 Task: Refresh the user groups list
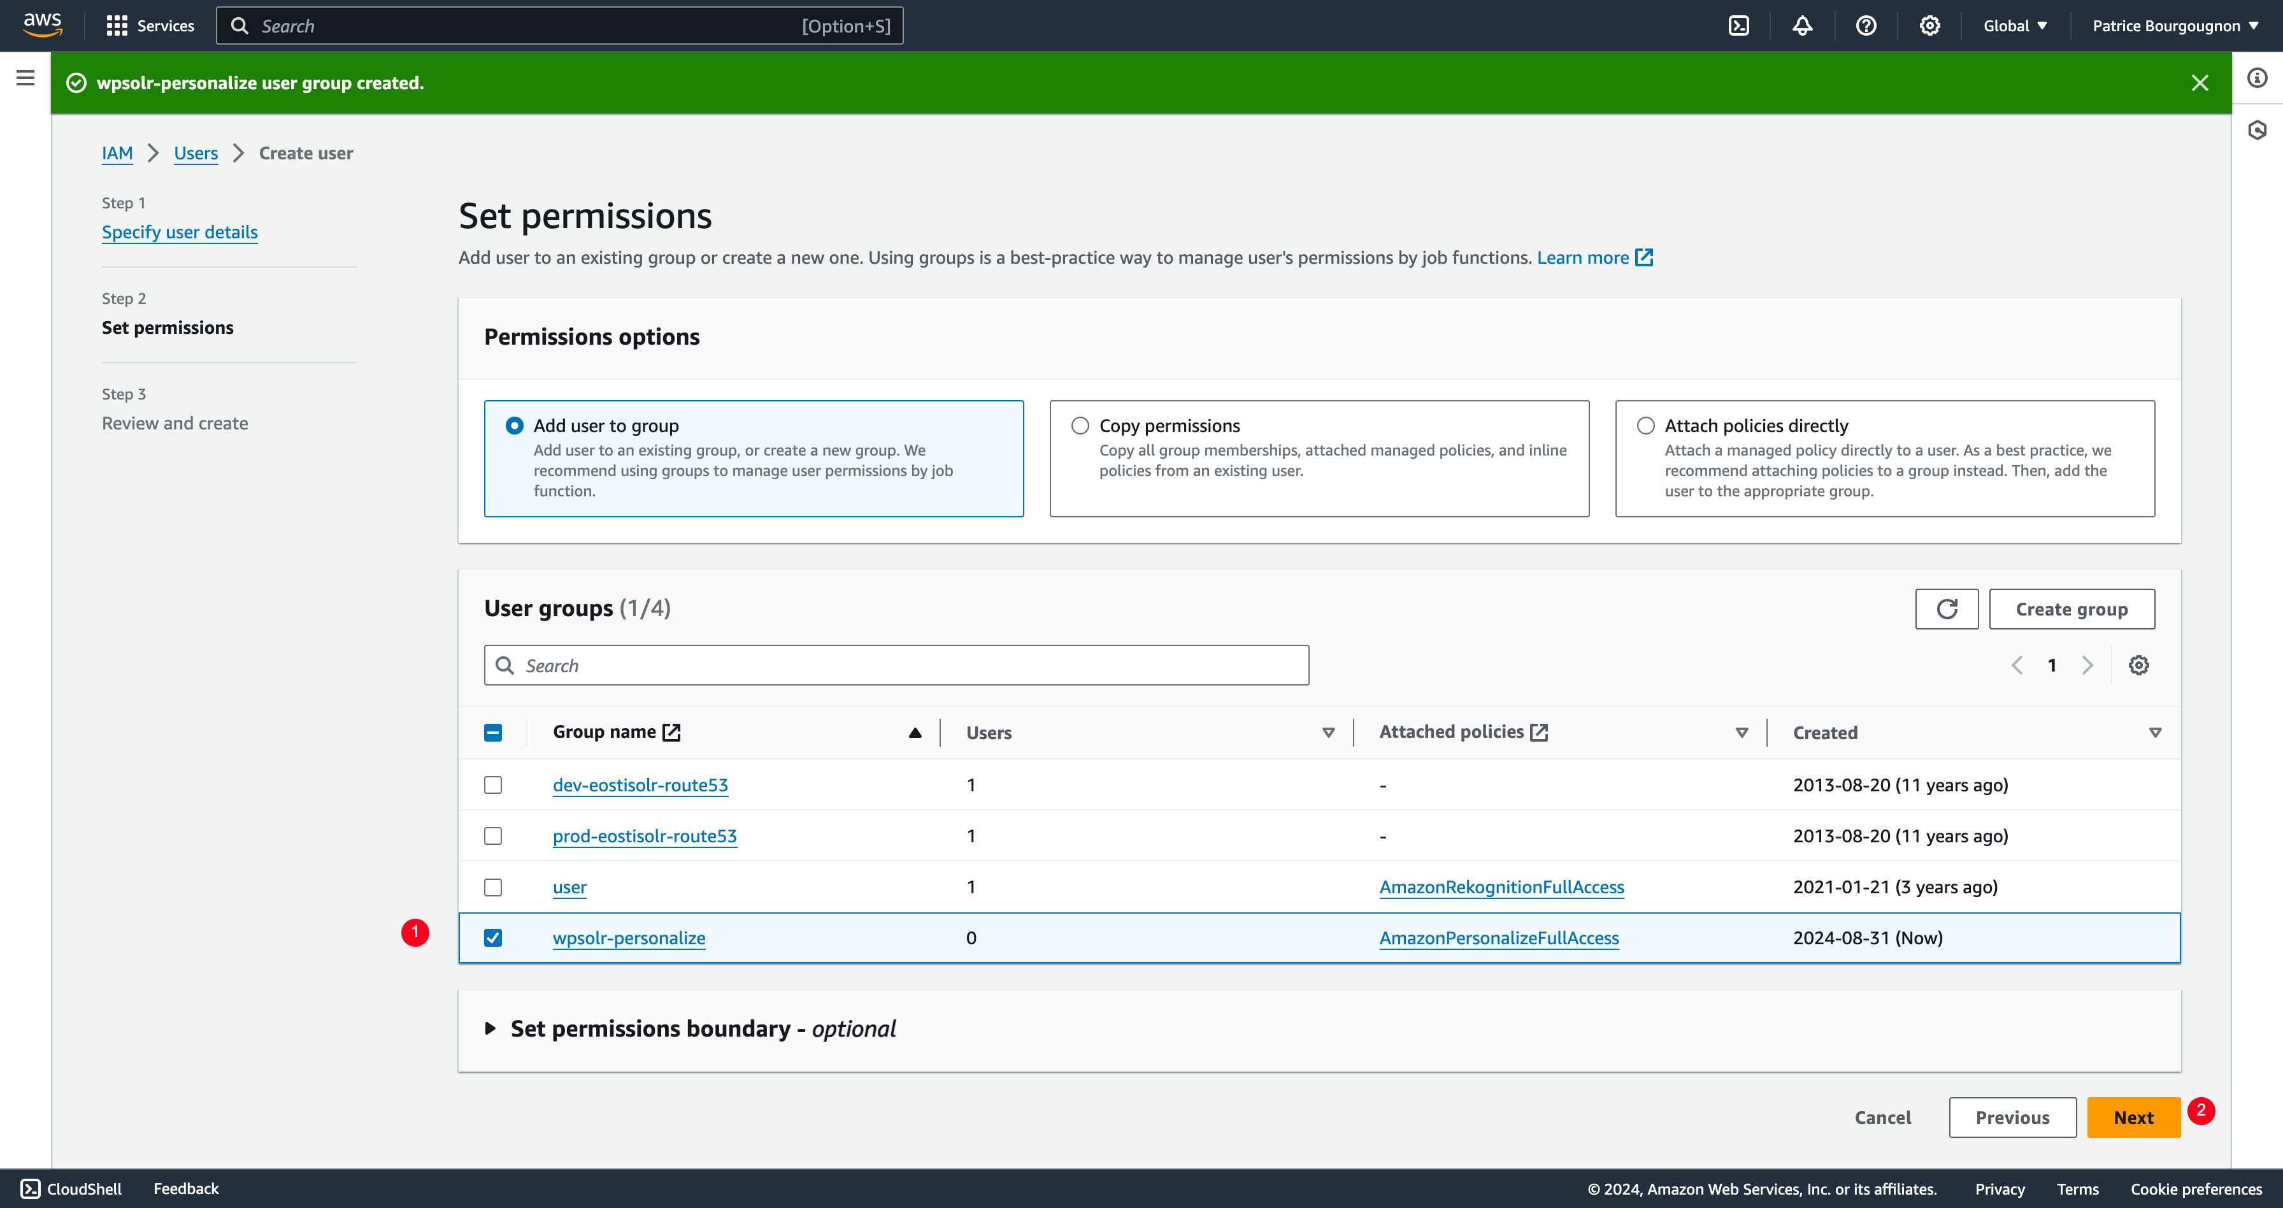tap(1946, 609)
